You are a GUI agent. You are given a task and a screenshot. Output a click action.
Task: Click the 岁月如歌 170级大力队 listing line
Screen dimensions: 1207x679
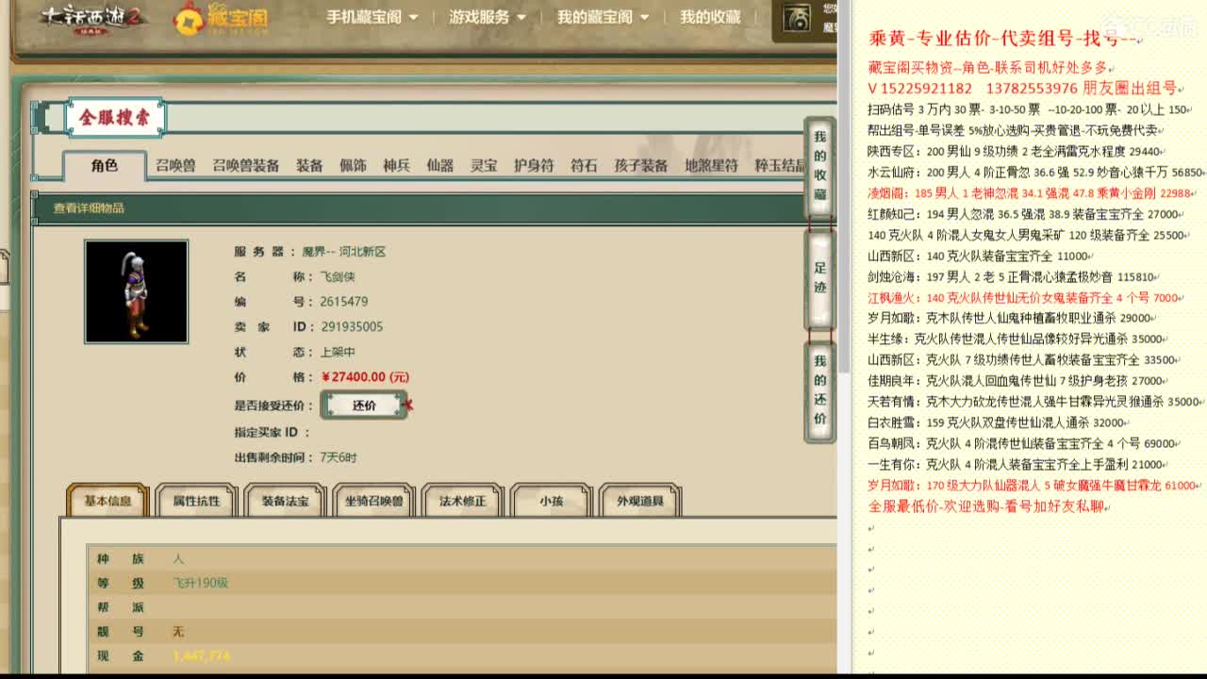point(1033,486)
